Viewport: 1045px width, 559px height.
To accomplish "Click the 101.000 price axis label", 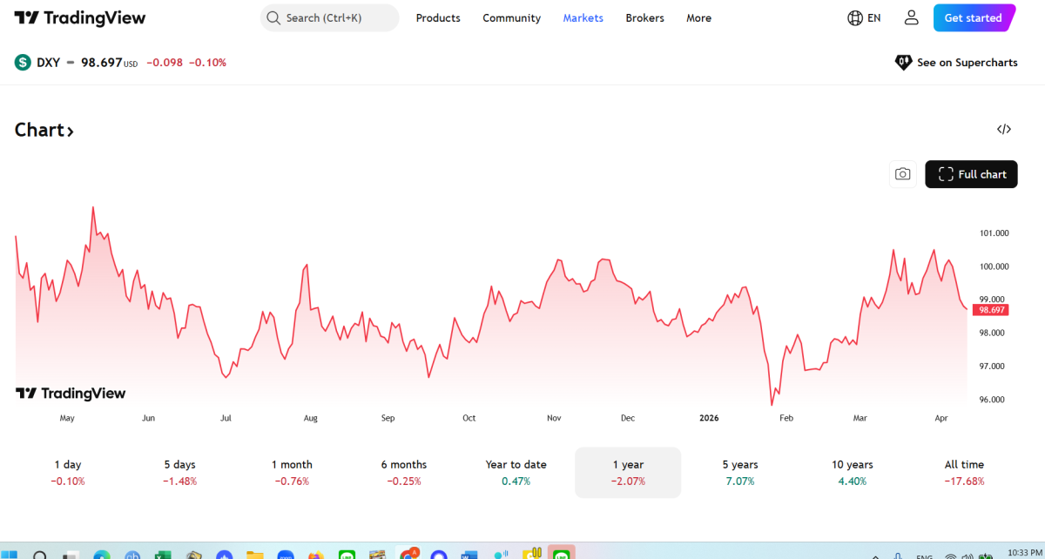I will click(994, 233).
